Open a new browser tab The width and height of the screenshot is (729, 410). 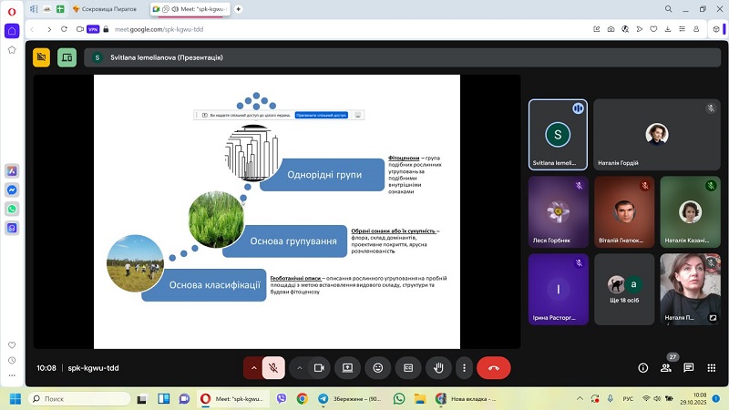(239, 8)
